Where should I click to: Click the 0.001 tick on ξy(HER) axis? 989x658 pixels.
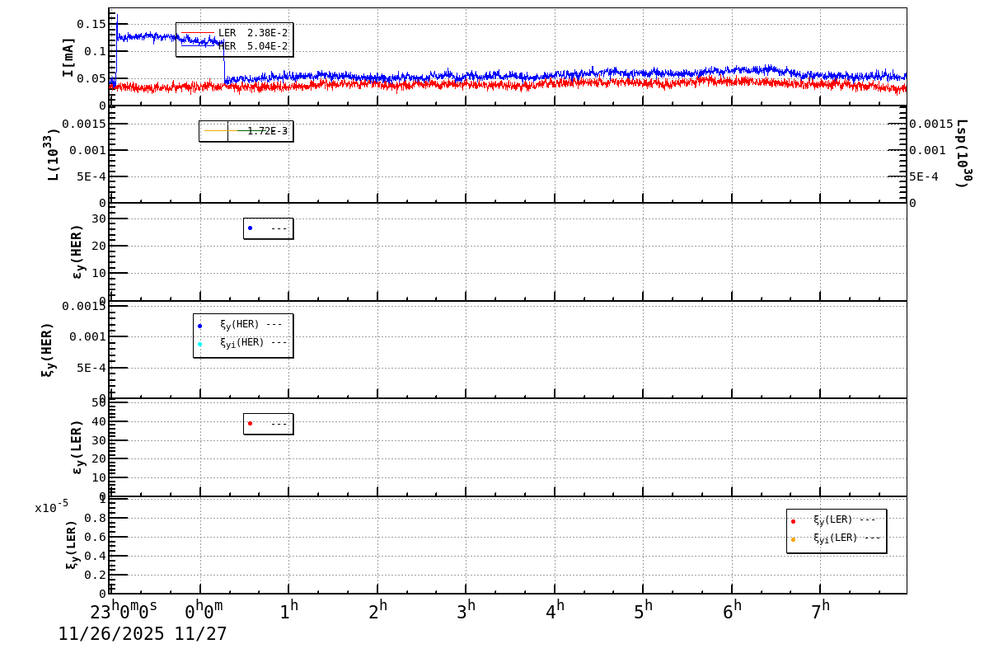point(87,336)
